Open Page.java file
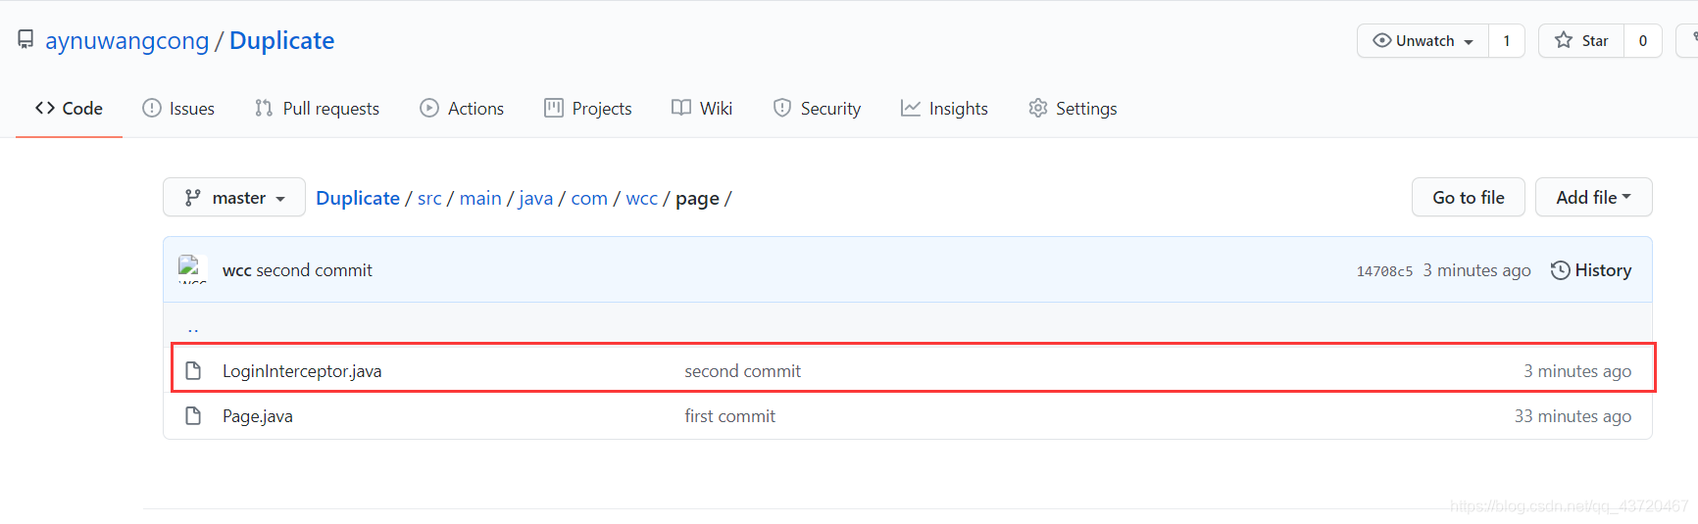 258,416
